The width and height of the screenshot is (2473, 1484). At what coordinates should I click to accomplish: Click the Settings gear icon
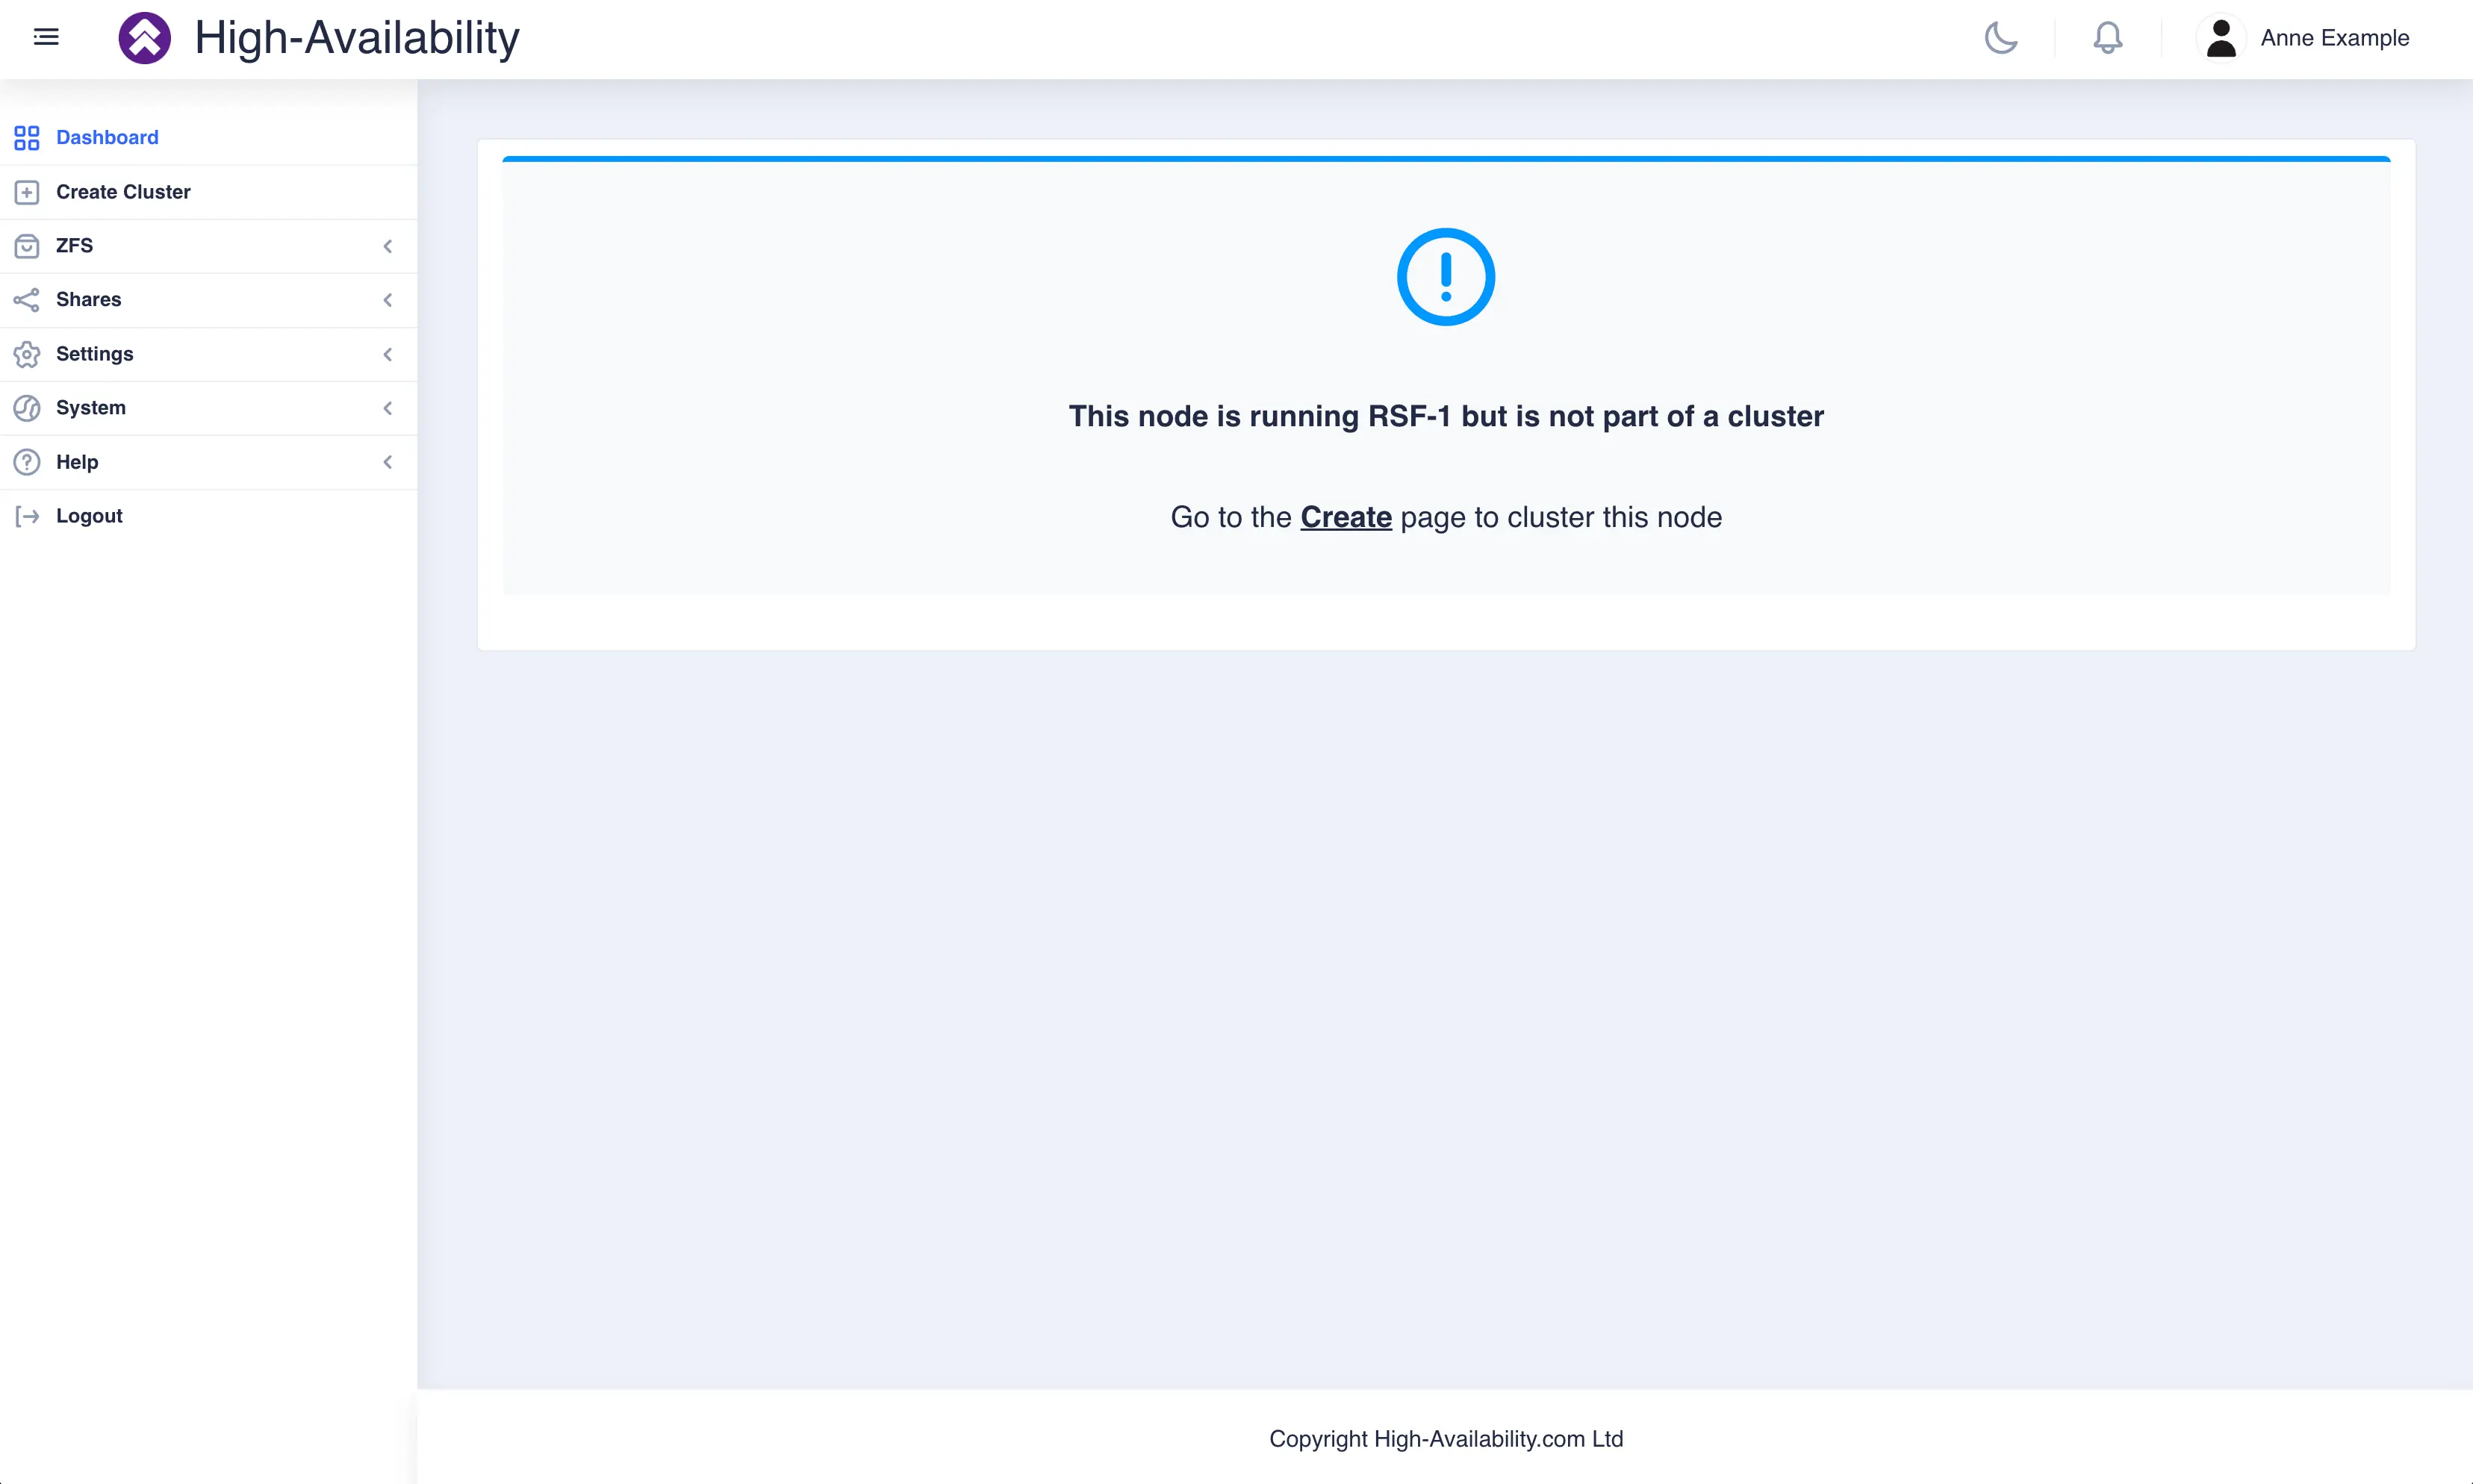(27, 353)
